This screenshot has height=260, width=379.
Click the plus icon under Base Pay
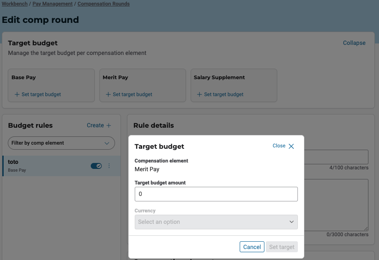pos(17,94)
